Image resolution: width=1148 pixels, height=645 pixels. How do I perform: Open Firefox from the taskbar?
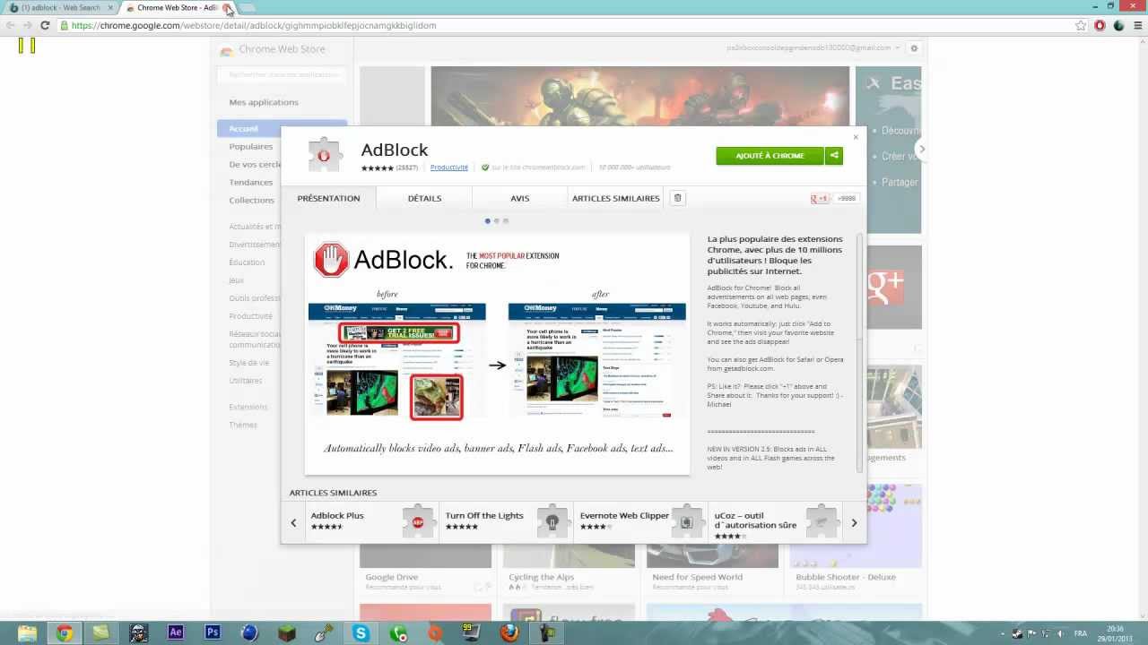pos(509,633)
